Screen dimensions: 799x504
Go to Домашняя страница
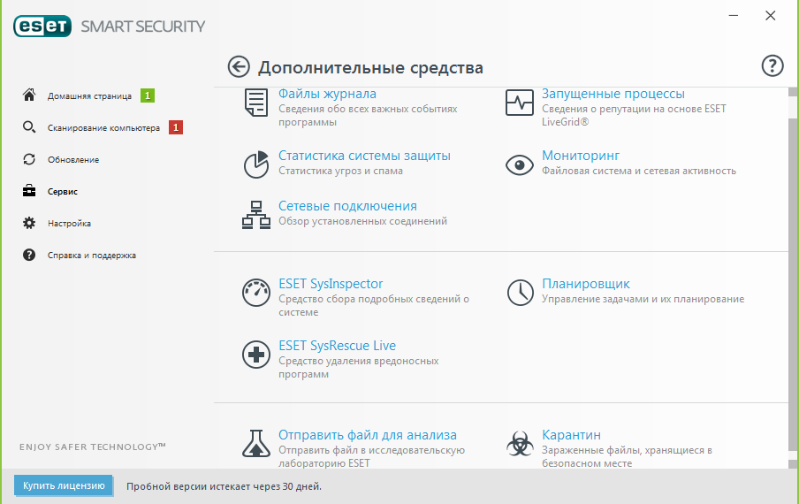(89, 95)
